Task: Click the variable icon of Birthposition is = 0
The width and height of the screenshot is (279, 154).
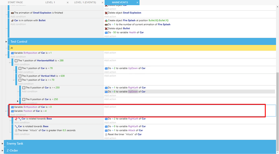Action: (x=12, y=107)
